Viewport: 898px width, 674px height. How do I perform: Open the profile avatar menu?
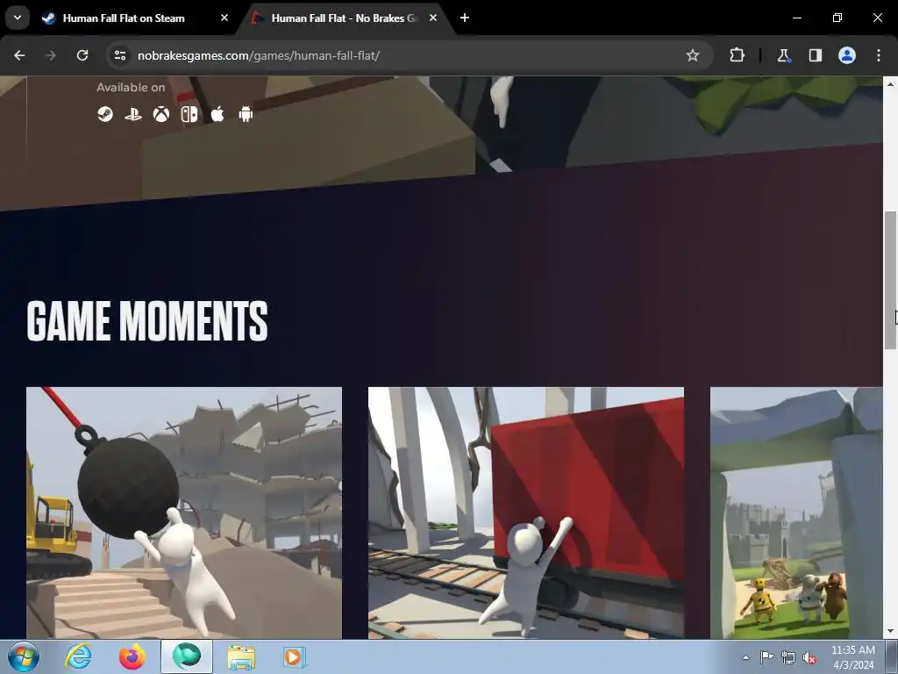(847, 55)
